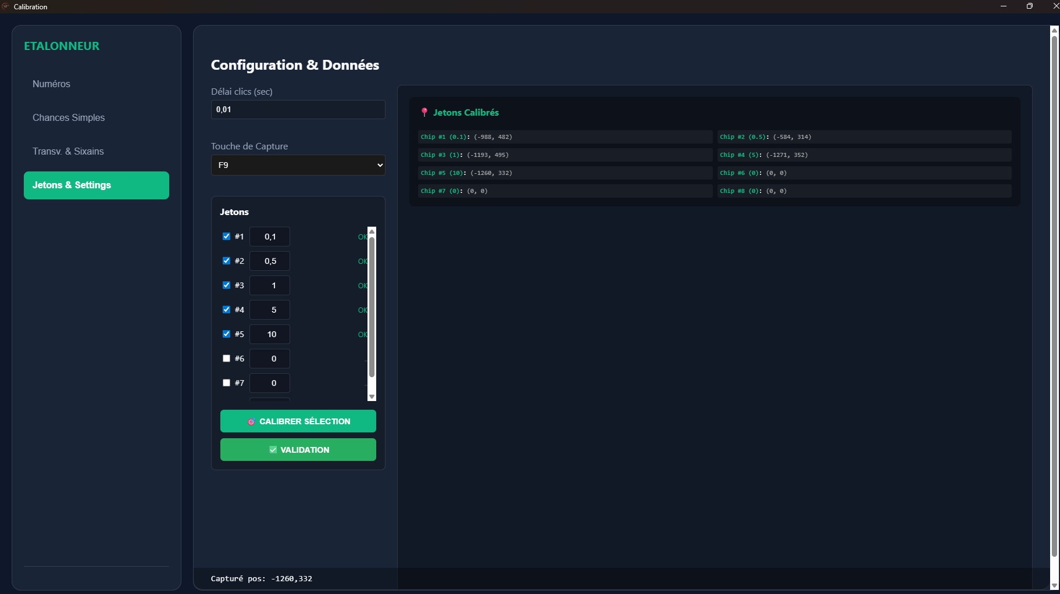Screen dimensions: 1060x594
Task: Disable jeton #3 checkbox
Action: tap(226, 285)
